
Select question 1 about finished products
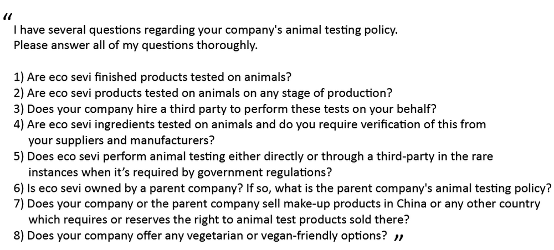click(x=153, y=77)
